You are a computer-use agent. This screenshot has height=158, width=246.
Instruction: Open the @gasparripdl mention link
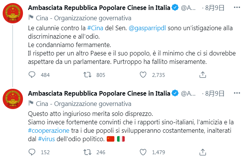tap(147, 28)
